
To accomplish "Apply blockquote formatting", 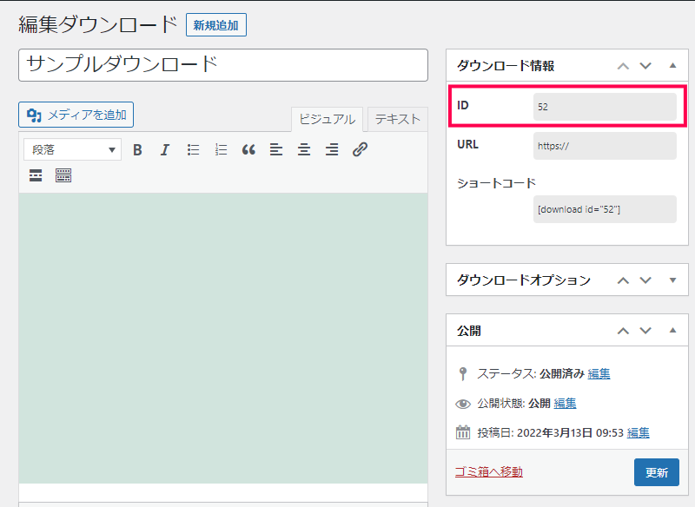I will (248, 149).
